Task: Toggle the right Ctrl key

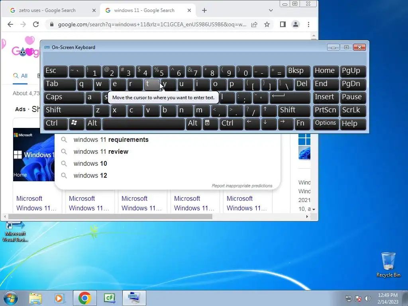Action: point(231,124)
